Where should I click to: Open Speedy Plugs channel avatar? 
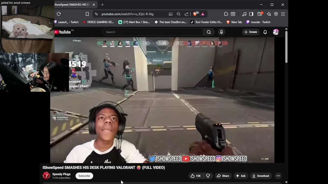point(46,176)
